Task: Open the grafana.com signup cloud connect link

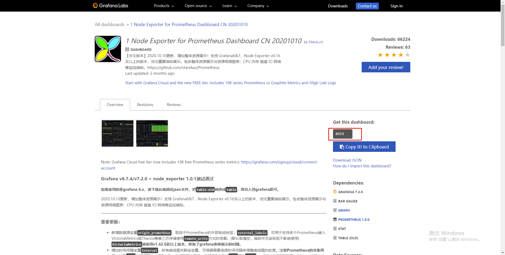Action: tap(279, 162)
